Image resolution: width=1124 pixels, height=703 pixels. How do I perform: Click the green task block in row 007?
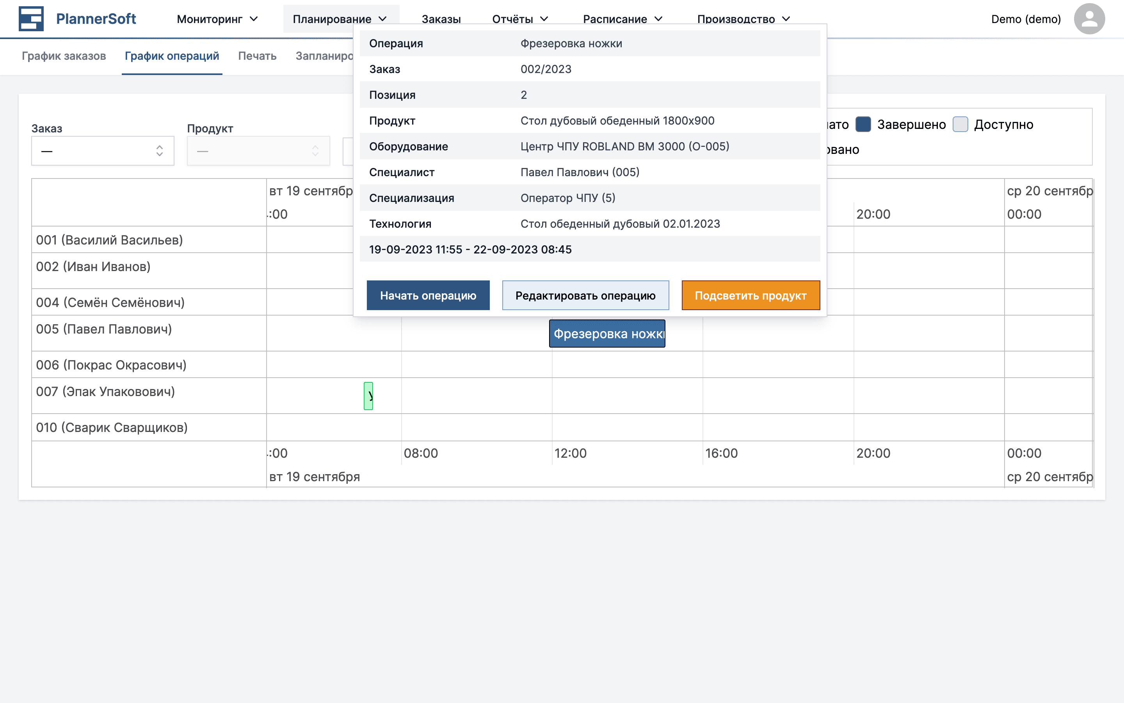368,396
